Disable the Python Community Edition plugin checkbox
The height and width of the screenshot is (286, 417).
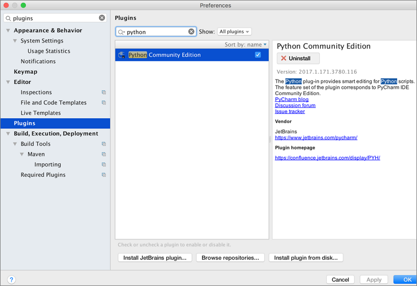click(x=258, y=55)
